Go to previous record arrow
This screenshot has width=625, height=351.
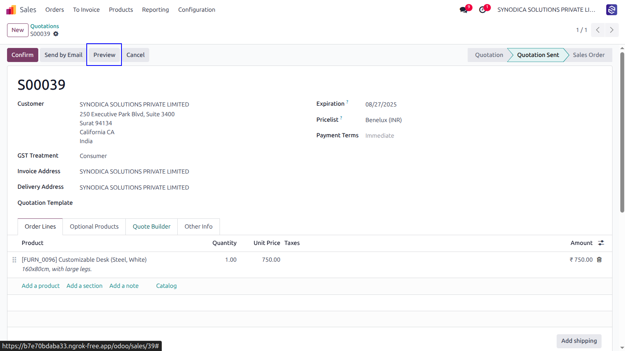point(598,30)
